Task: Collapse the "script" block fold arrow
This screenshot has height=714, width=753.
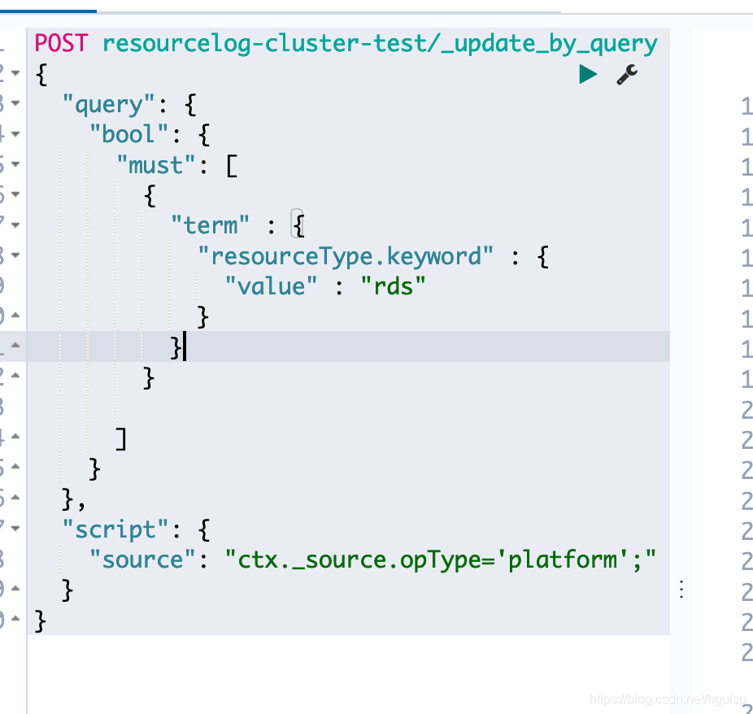Action: [x=16, y=529]
